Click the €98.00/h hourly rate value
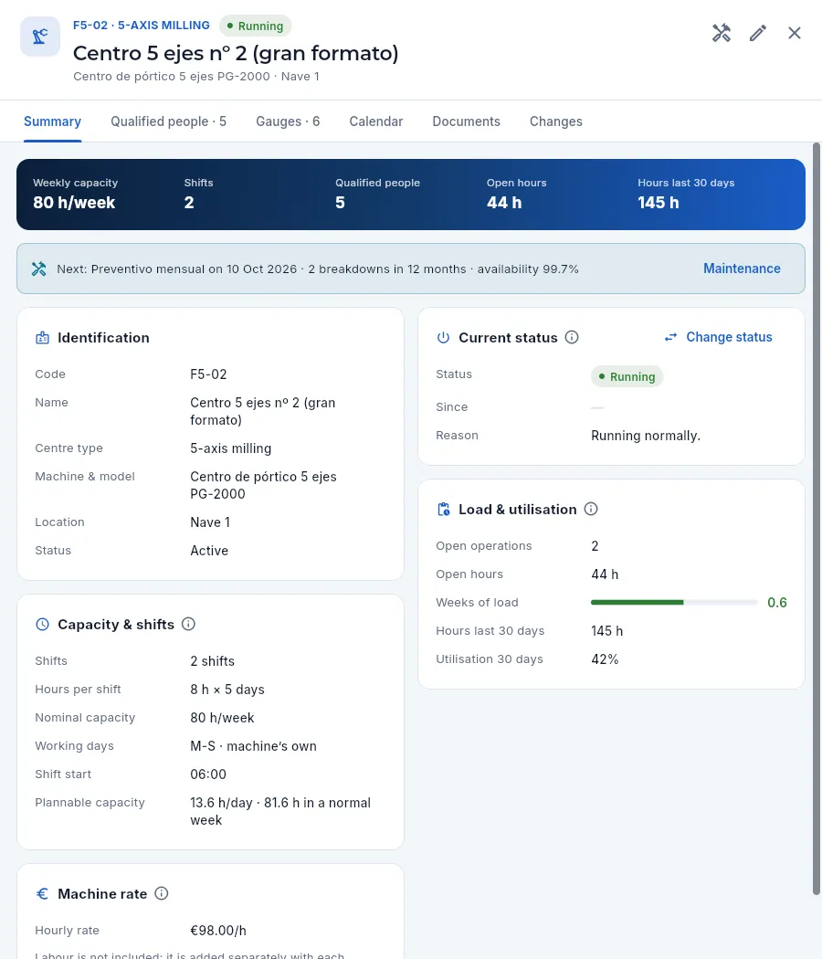Image resolution: width=822 pixels, height=959 pixels. 218,931
